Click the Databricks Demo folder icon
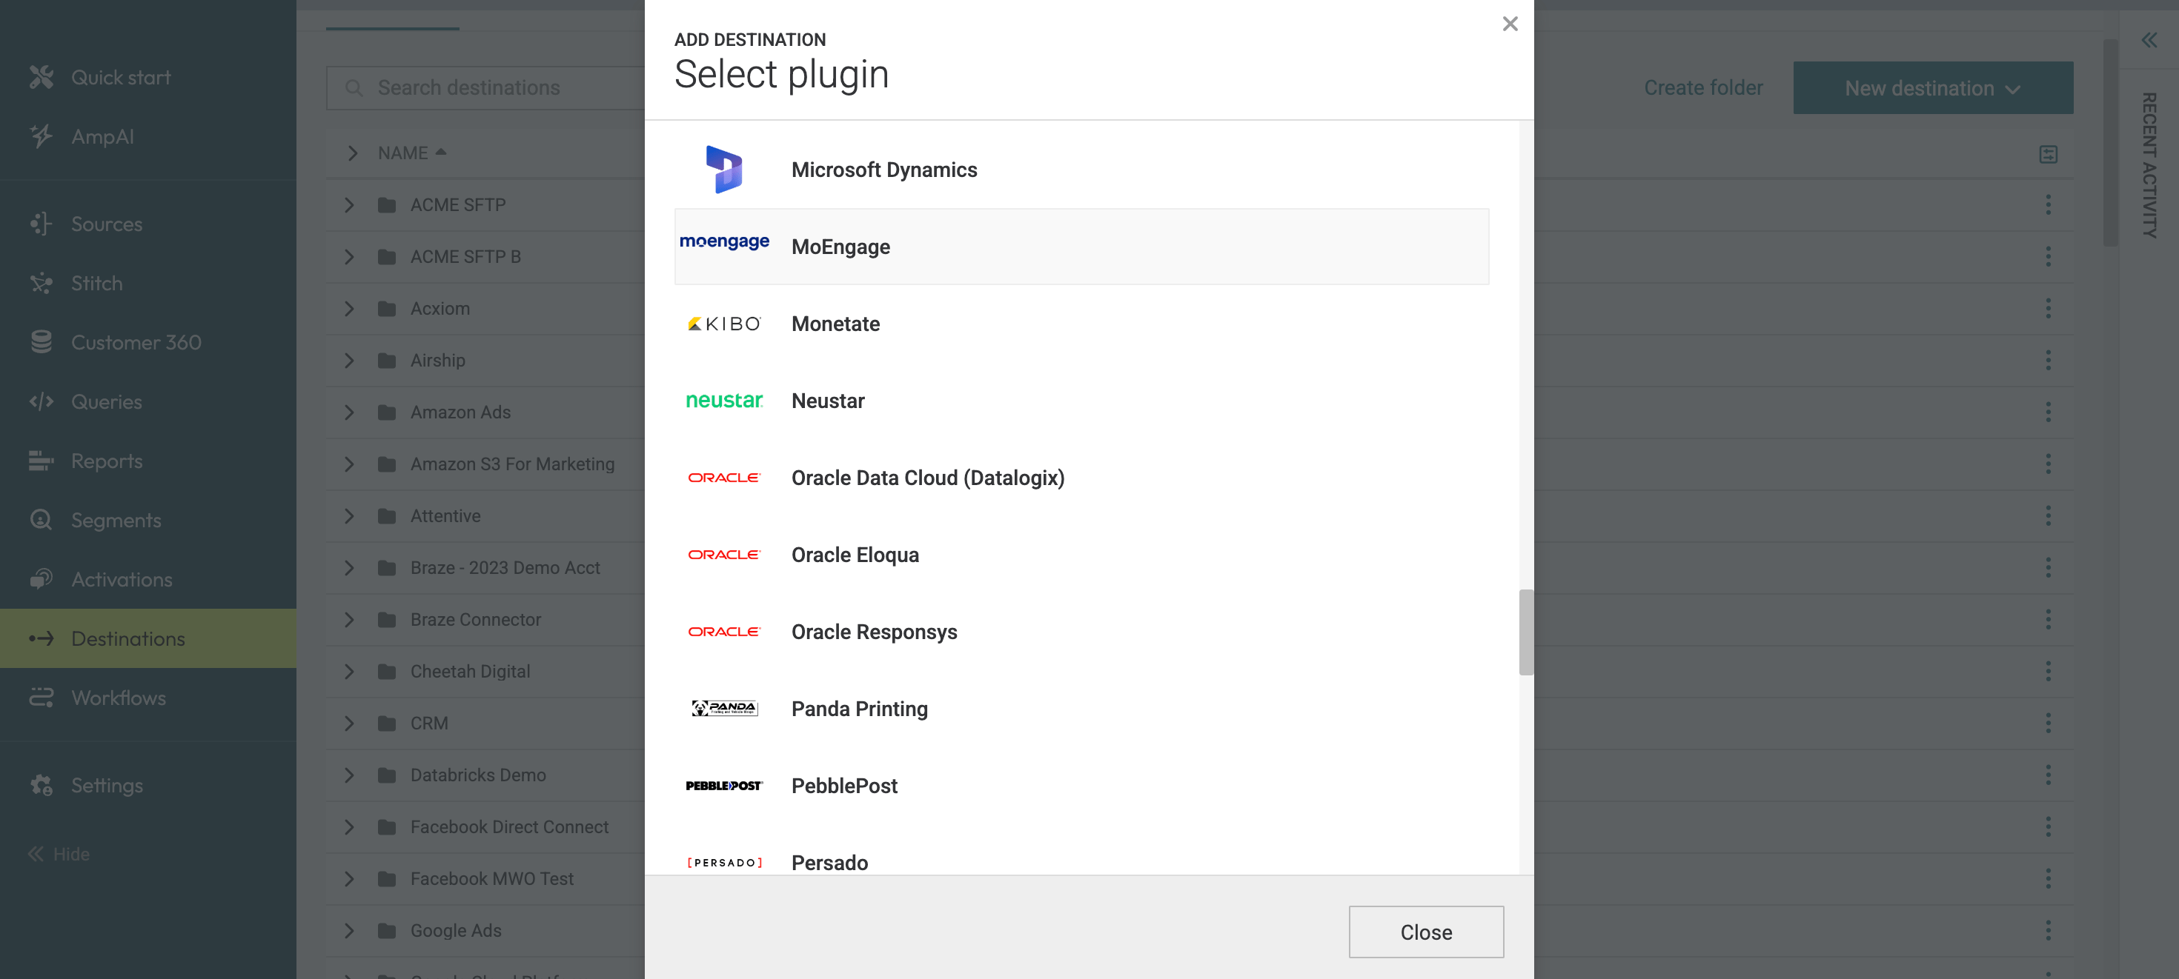 click(x=387, y=775)
